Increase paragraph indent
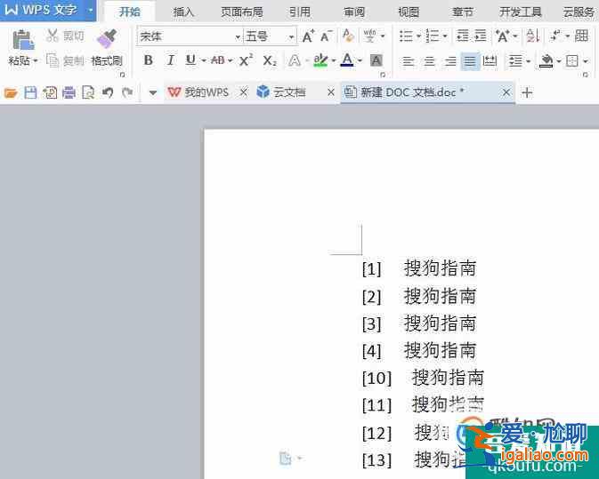 pyautogui.click(x=481, y=36)
